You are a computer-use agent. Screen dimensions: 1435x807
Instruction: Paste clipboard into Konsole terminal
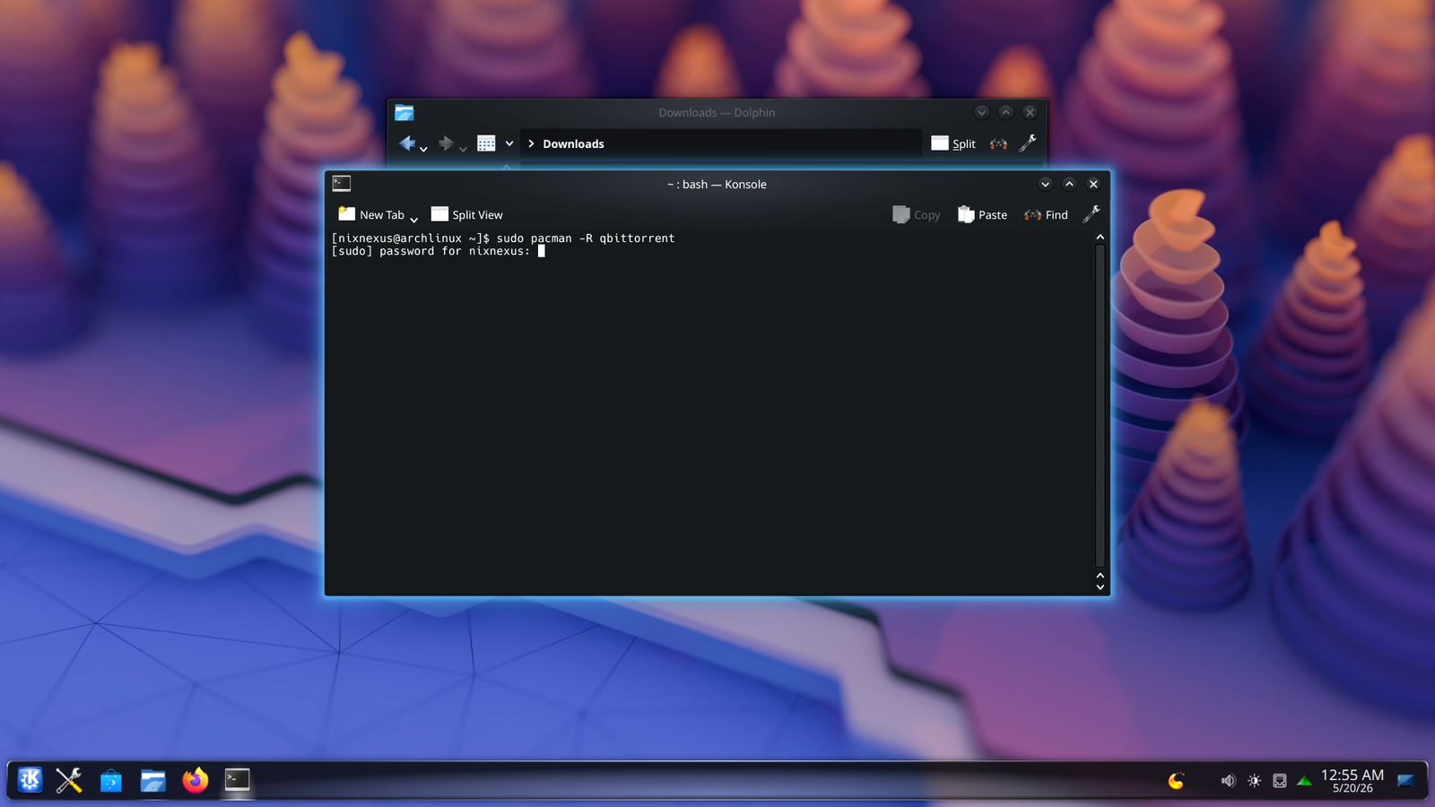(x=983, y=214)
